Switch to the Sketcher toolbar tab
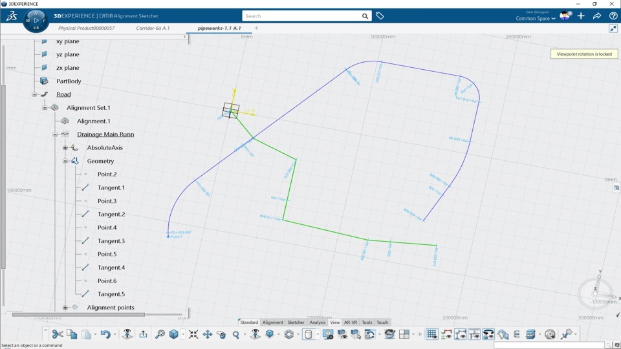621x349 pixels. tap(296, 322)
